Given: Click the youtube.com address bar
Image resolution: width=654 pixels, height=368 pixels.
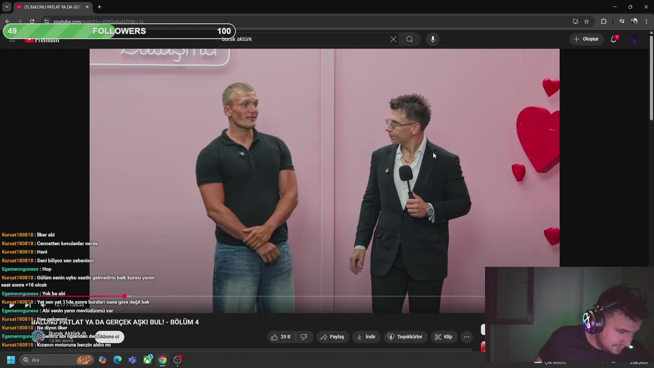Looking at the screenshot, I should pyautogui.click(x=307, y=21).
